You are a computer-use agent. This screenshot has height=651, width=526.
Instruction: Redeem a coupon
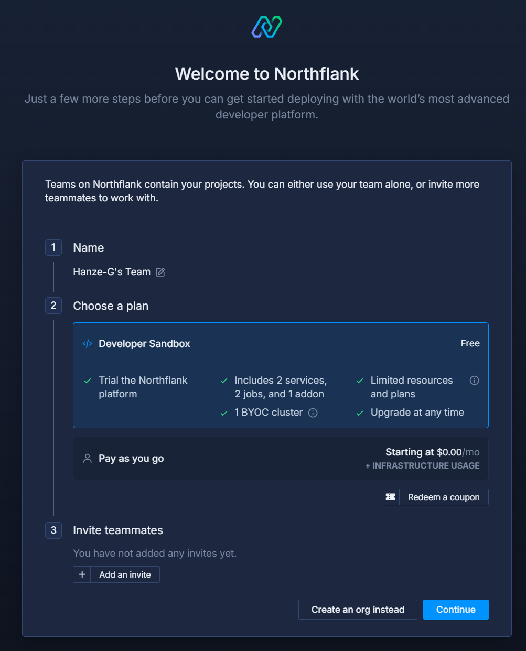click(435, 497)
